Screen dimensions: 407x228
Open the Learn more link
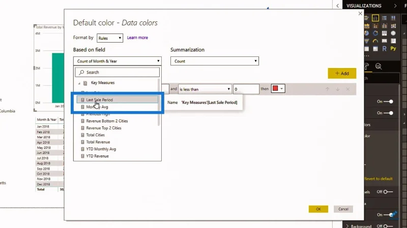(137, 38)
